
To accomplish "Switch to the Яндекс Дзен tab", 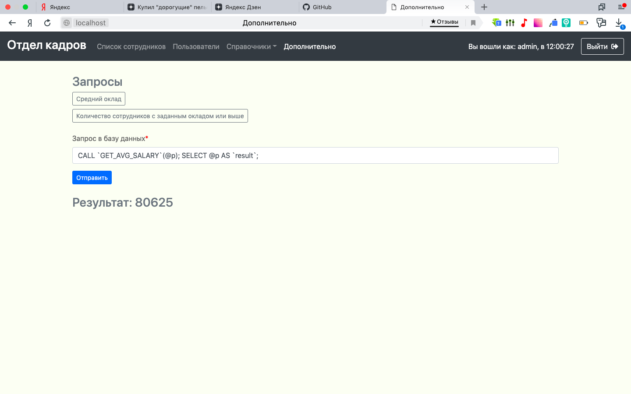I will click(x=255, y=7).
